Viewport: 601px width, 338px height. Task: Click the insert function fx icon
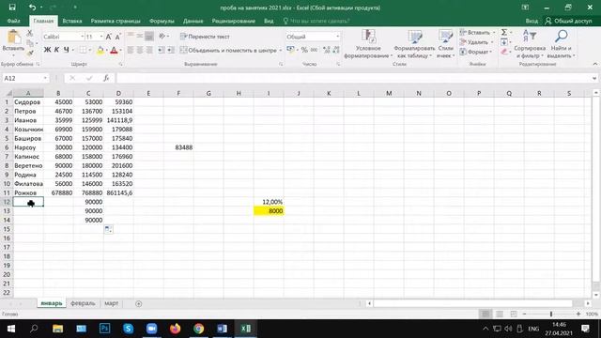pos(106,78)
